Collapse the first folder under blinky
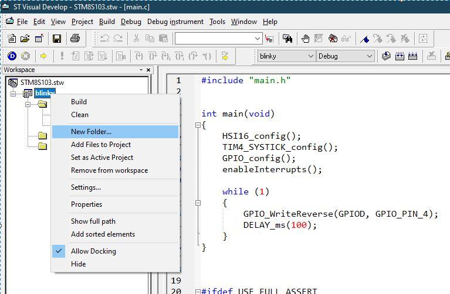The height and width of the screenshot is (294, 450). click(28, 104)
